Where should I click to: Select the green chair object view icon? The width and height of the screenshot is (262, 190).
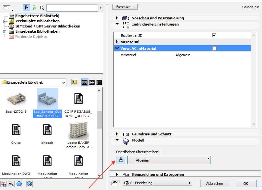click(x=34, y=8)
